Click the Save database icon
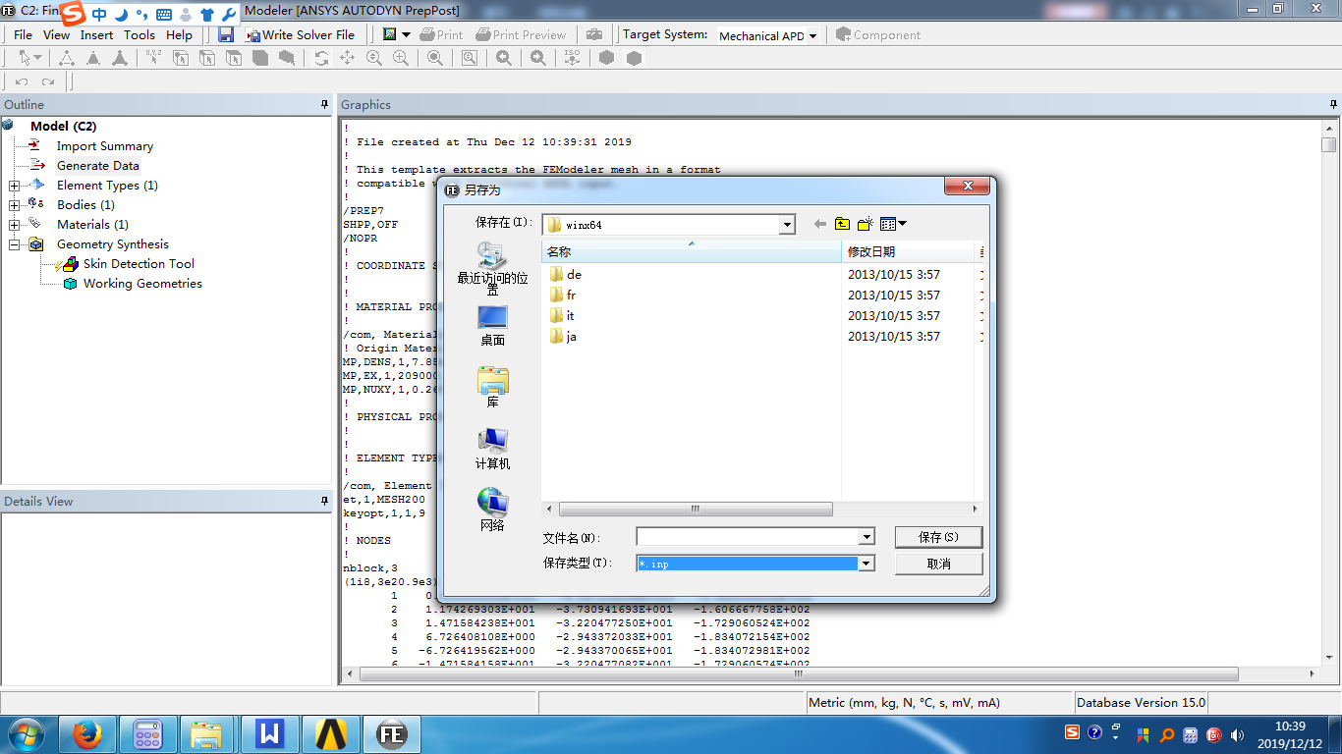This screenshot has width=1342, height=754. point(226,33)
